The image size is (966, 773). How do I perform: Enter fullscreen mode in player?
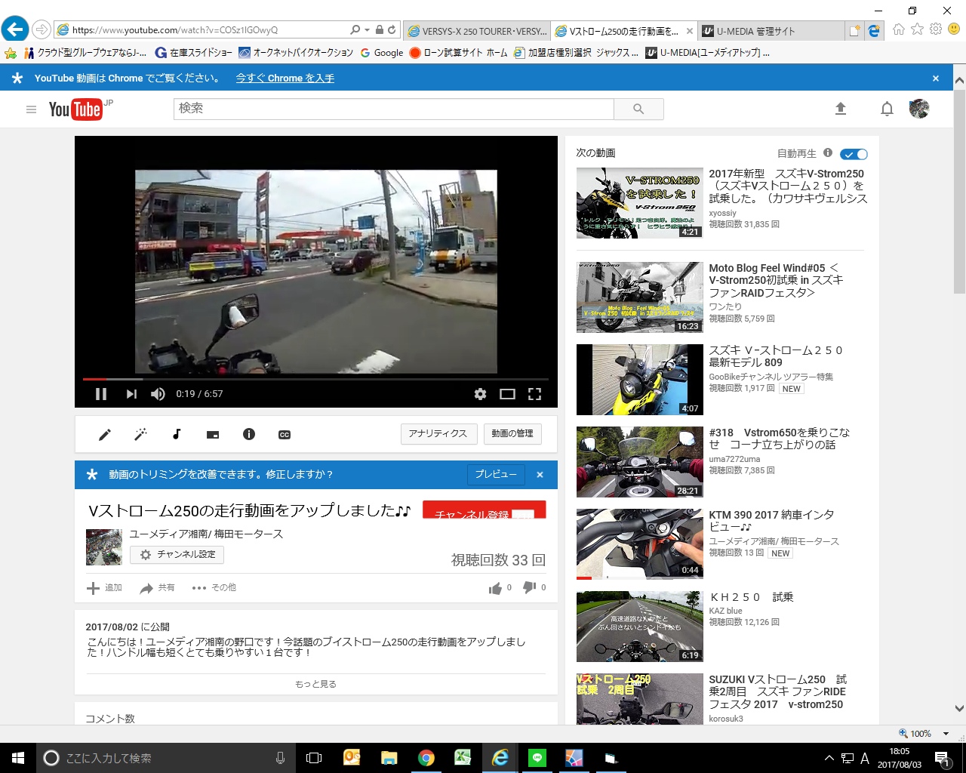pos(534,394)
